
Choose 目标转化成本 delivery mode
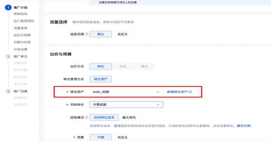coord(104,117)
